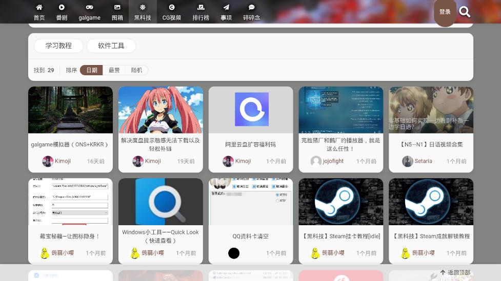
Task: Open the CG视频 icon
Action: 172,7
